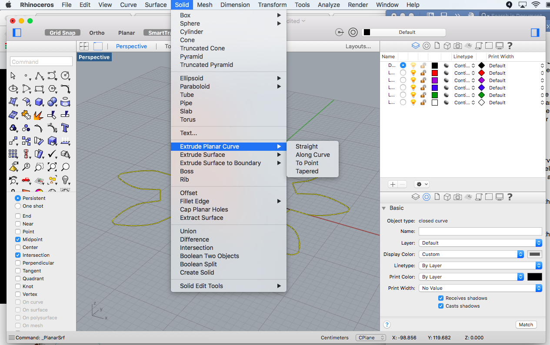Toggle the Ortho button

point(97,33)
